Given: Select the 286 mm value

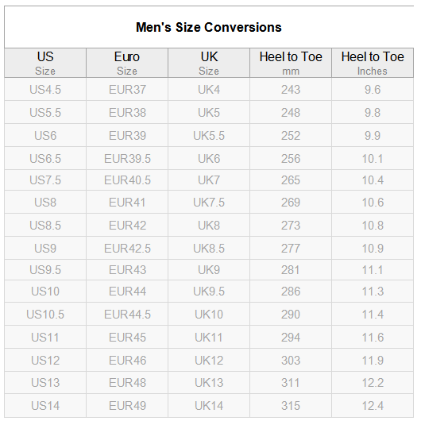Looking at the screenshot, I should pyautogui.click(x=291, y=292).
